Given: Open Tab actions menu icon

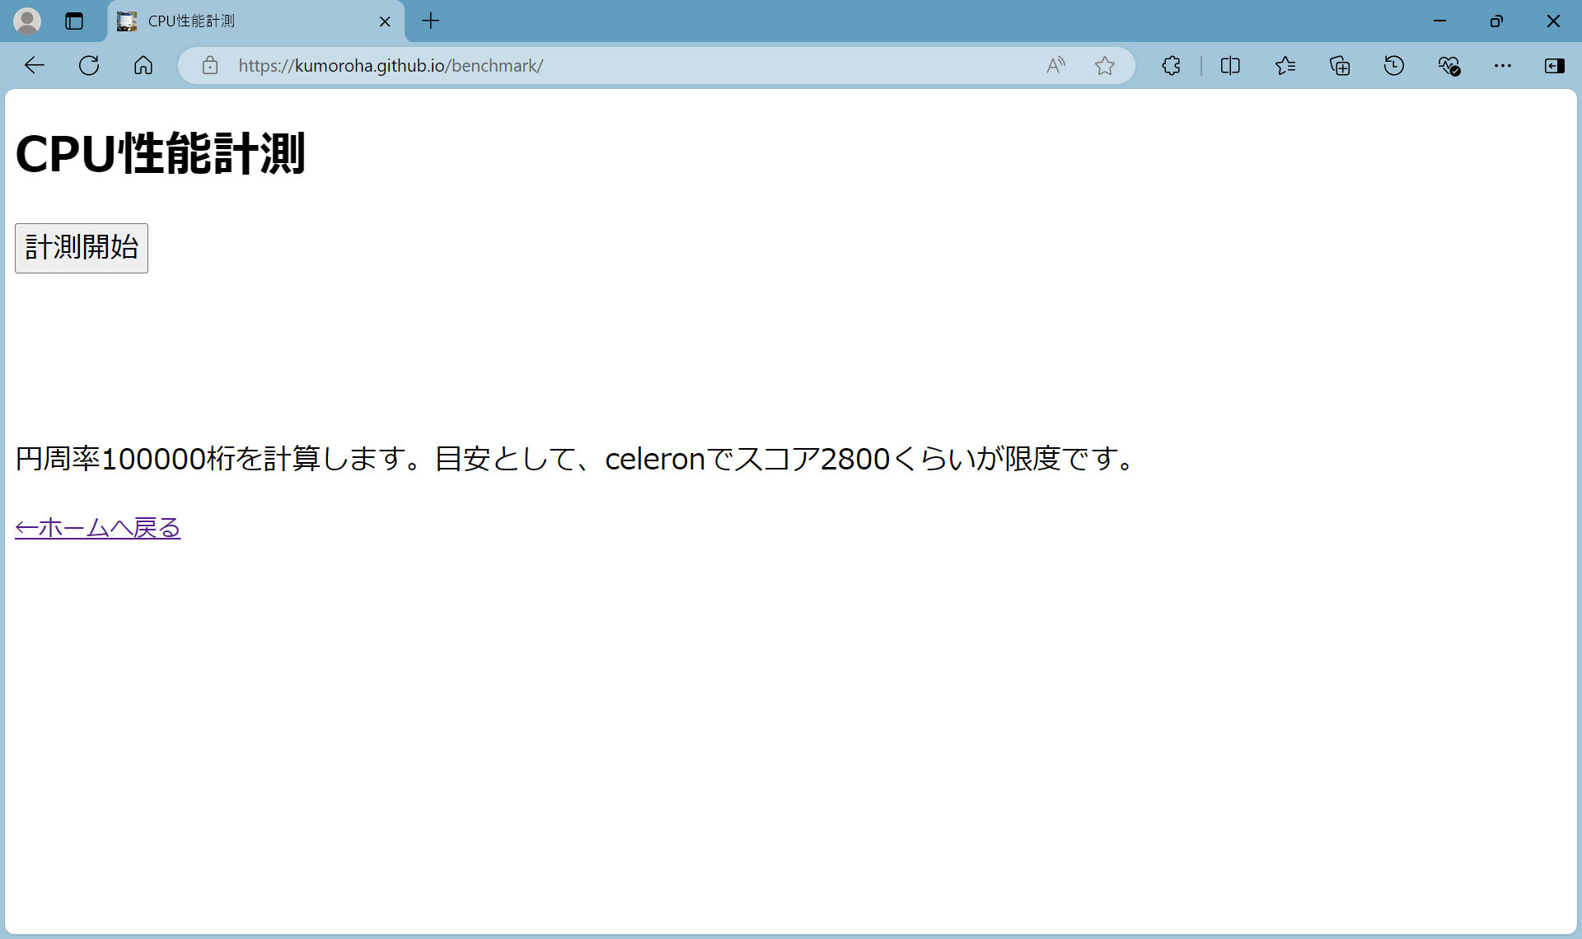Looking at the screenshot, I should 74,21.
